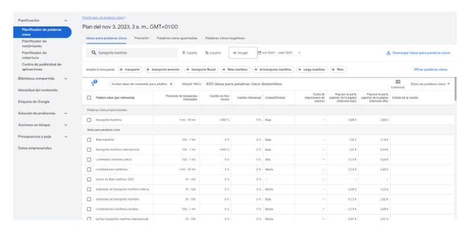Open 'Planificador de rendimiento' in sidebar
This screenshot has width=470, height=235.
(34, 43)
